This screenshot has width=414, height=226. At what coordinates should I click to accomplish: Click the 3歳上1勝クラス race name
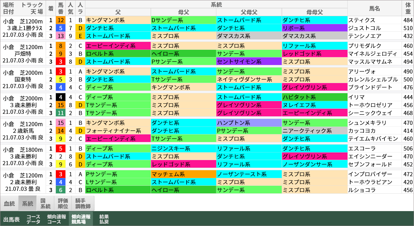click(25, 28)
